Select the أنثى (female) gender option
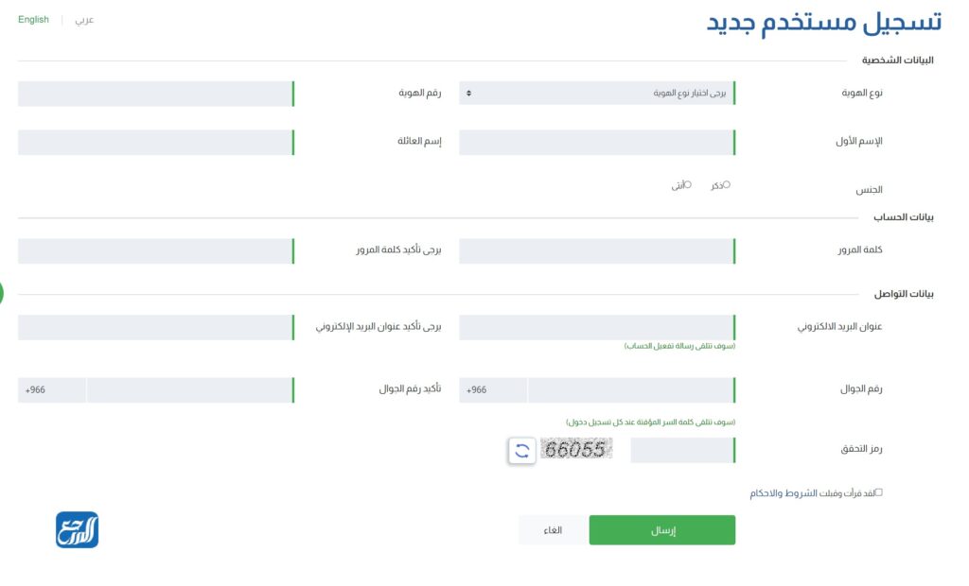 point(690,184)
